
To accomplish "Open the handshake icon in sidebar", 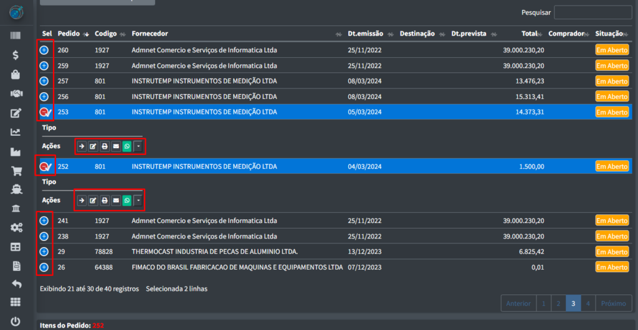I will point(16,93).
